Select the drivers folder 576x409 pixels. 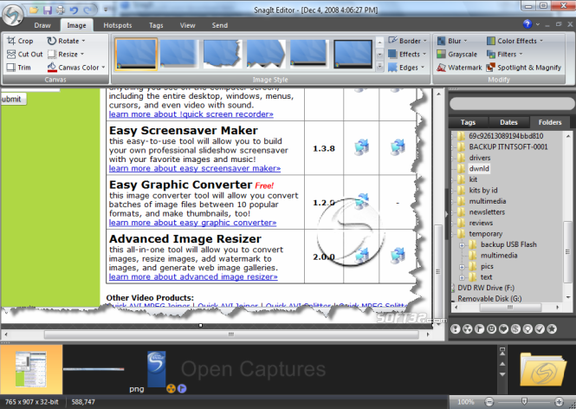[x=479, y=158]
